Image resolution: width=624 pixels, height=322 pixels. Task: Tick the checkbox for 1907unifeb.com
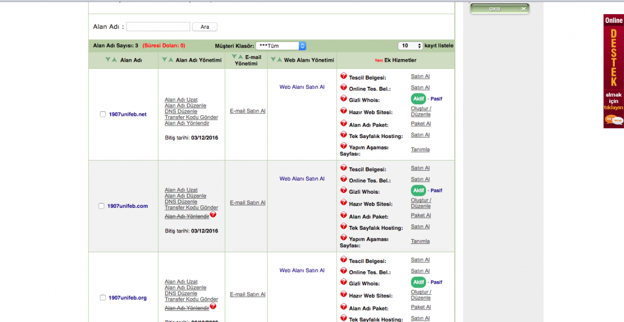click(101, 206)
